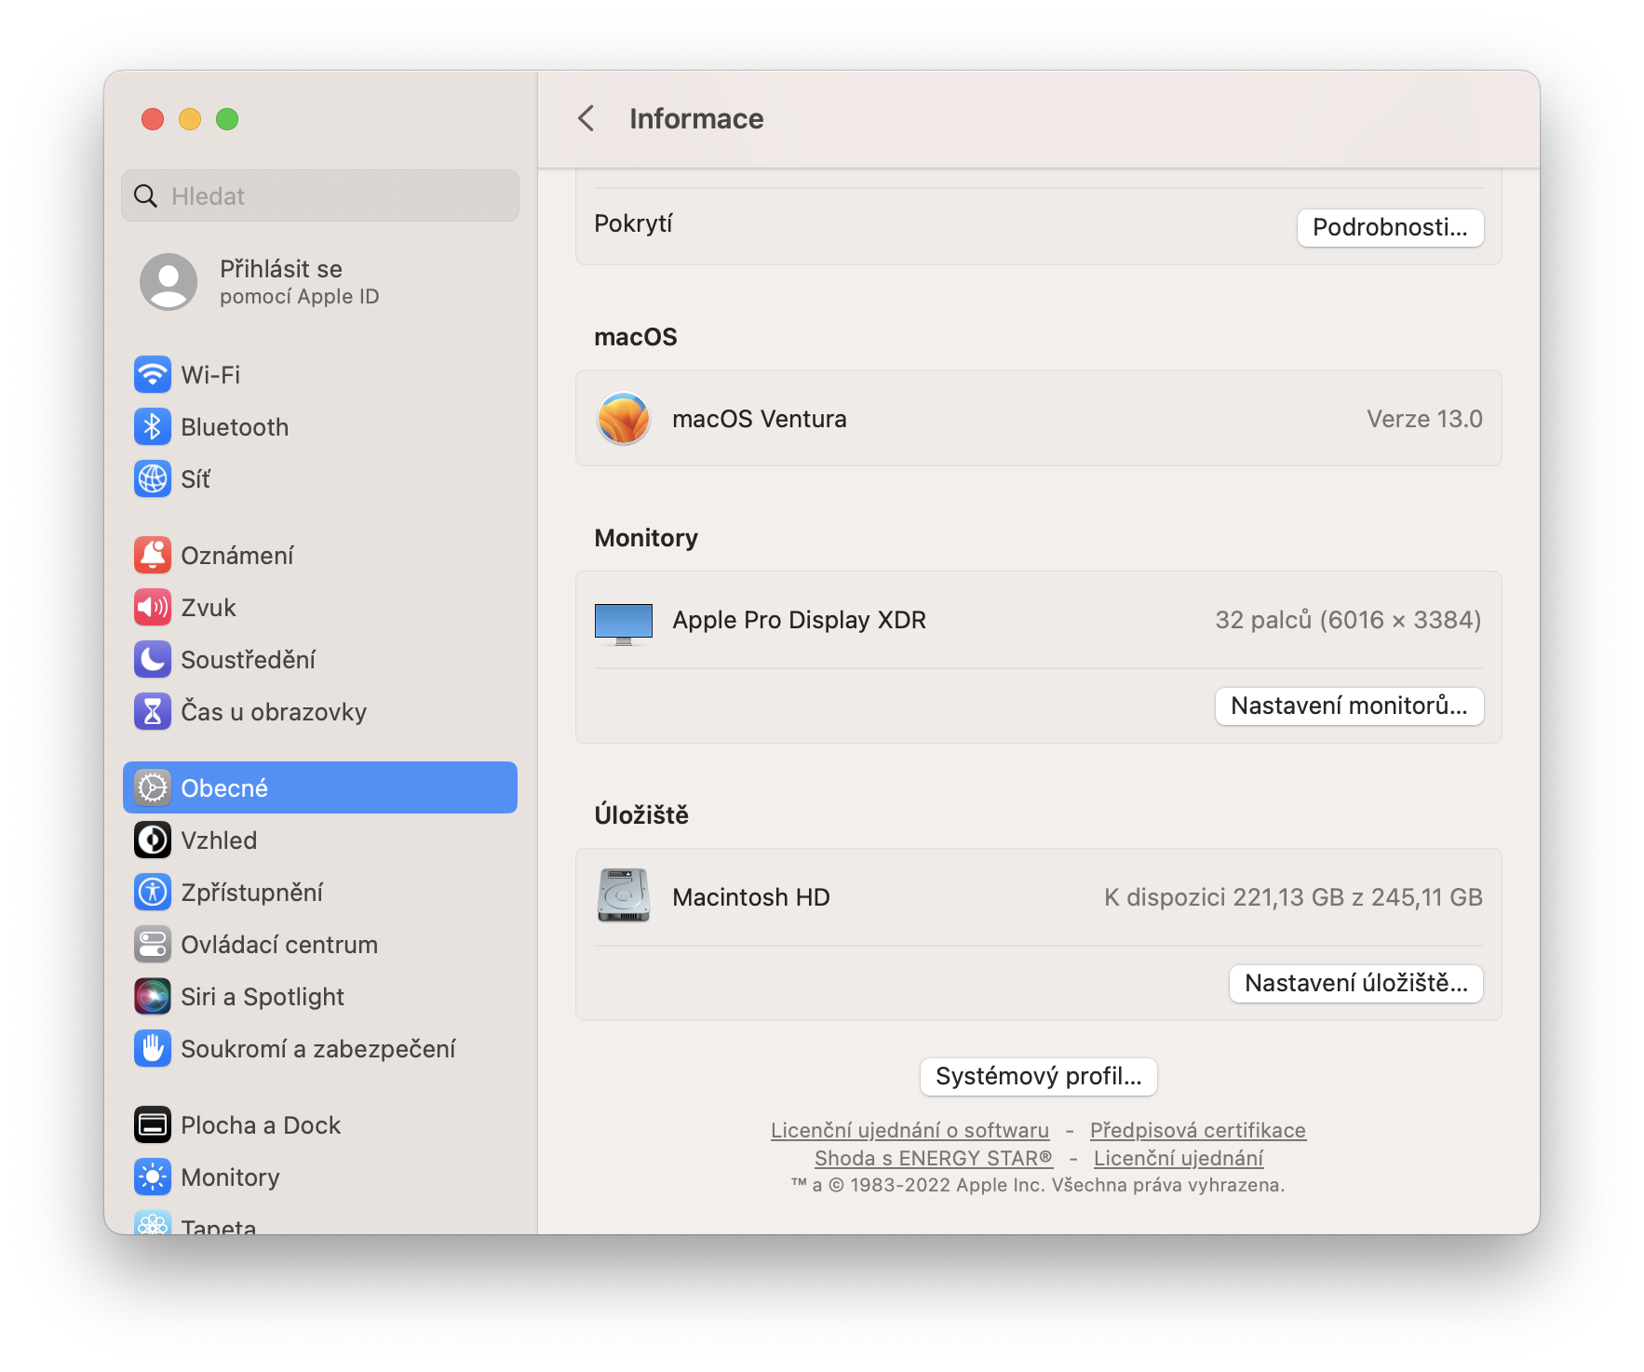
Task: Click the Shoda s ENERGY STAR link
Action: [x=934, y=1157]
